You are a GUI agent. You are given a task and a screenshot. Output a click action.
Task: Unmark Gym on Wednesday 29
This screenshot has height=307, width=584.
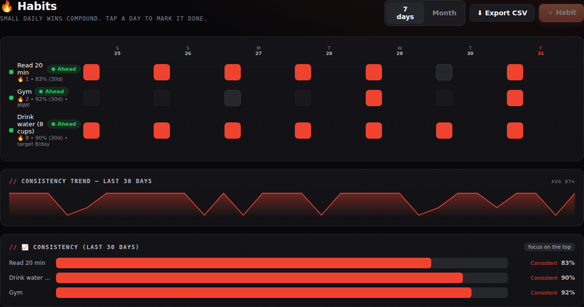374,98
